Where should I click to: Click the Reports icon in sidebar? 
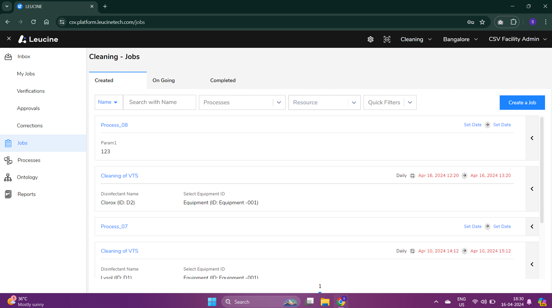point(8,194)
